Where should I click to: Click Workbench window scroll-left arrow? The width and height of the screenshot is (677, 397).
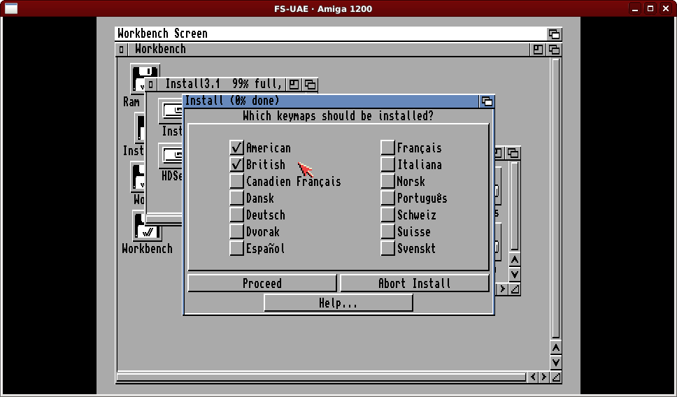[x=534, y=377]
